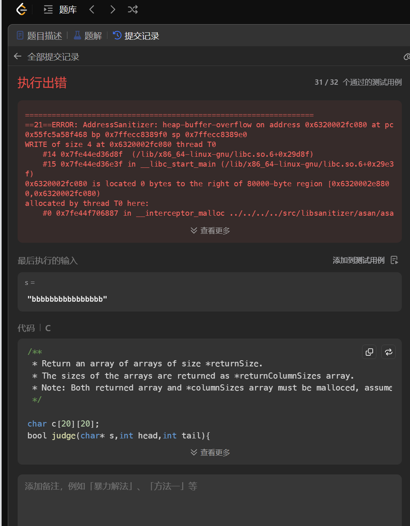Click the swap code to editor icon
This screenshot has width=410, height=526.
click(x=389, y=352)
